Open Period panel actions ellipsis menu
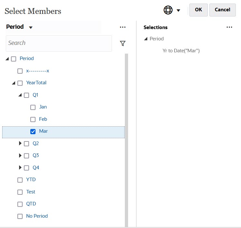This screenshot has width=241, height=228. pos(123,27)
